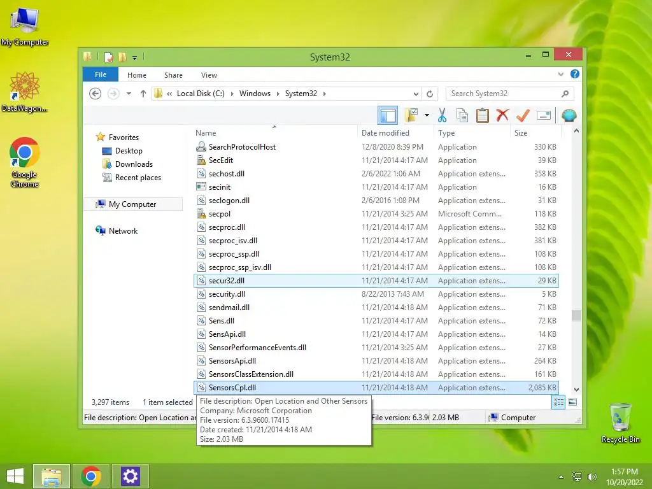Toggle the navigation pane layout icon
652x489 pixels.
coord(388,115)
